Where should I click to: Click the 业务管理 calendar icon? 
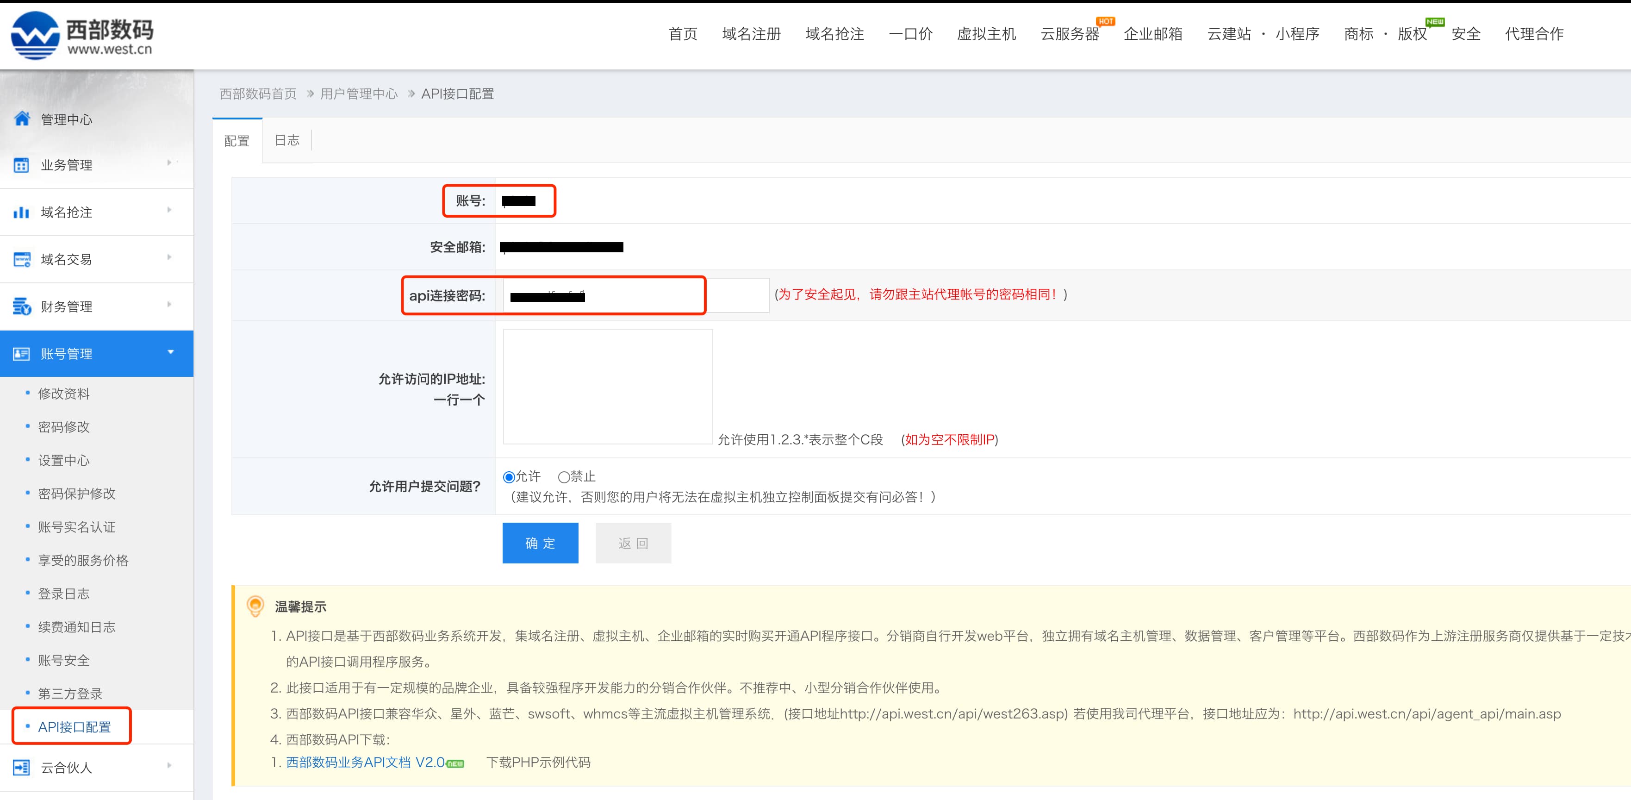click(x=22, y=165)
